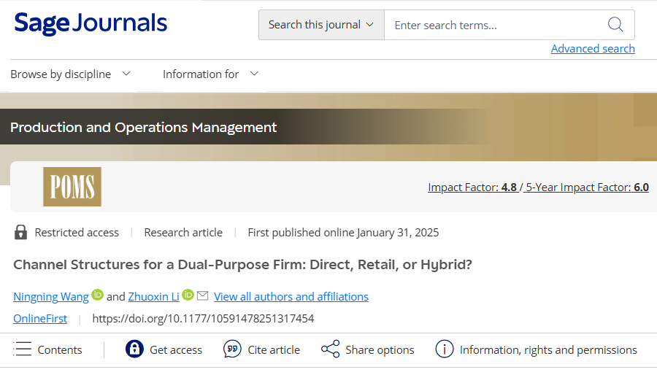
Task: Click the email envelope icon beside Zhuoxin Li
Action: [203, 295]
